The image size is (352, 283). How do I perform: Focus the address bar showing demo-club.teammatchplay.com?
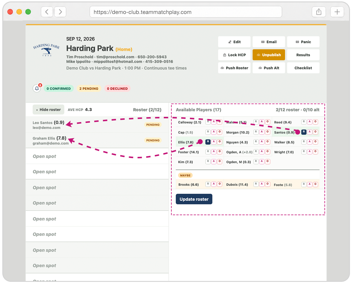coord(186,12)
